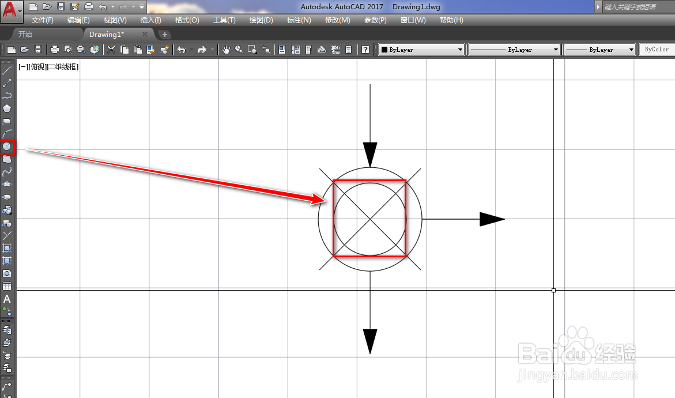Open the Properties palette icon

282,50
